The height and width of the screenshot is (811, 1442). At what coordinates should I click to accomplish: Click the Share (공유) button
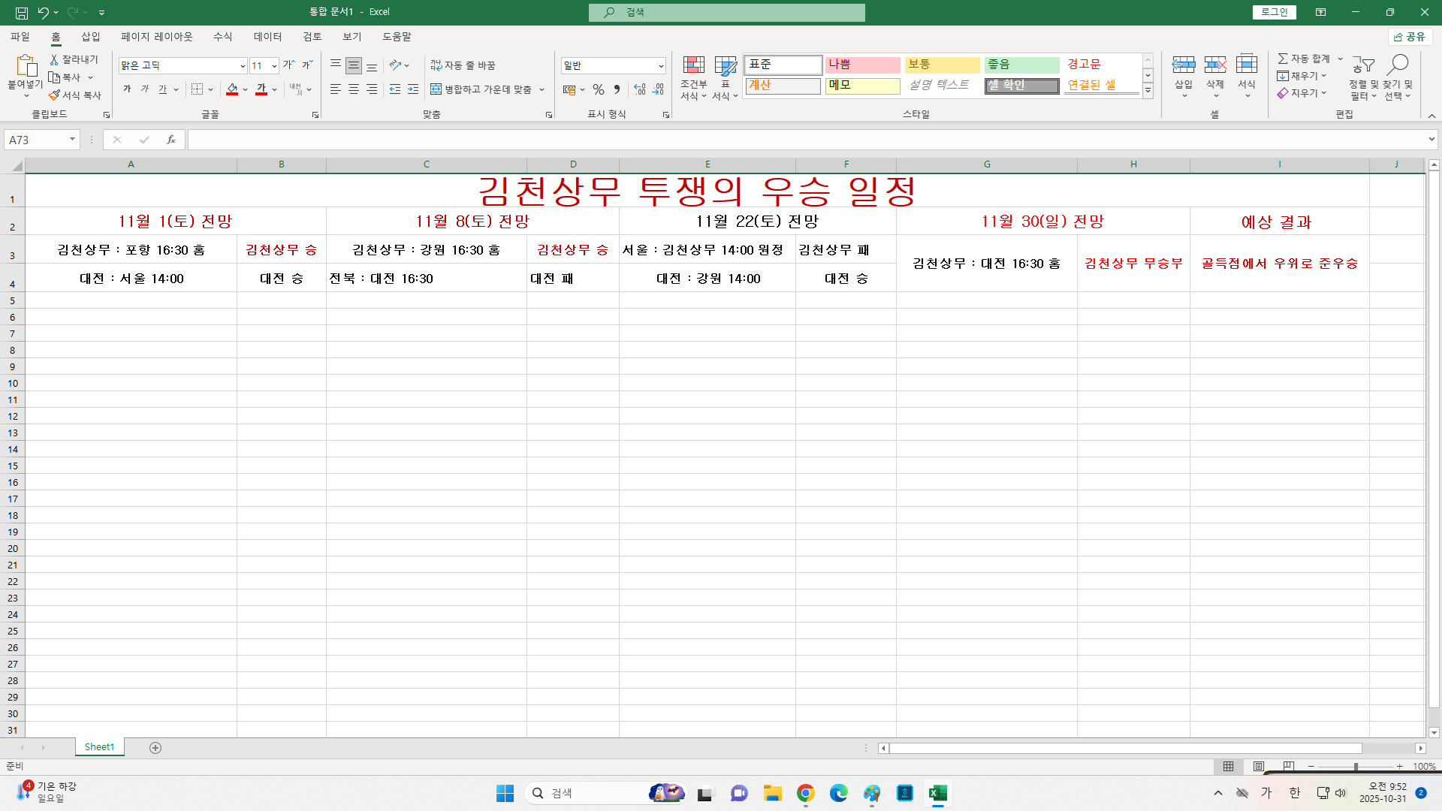(1410, 37)
